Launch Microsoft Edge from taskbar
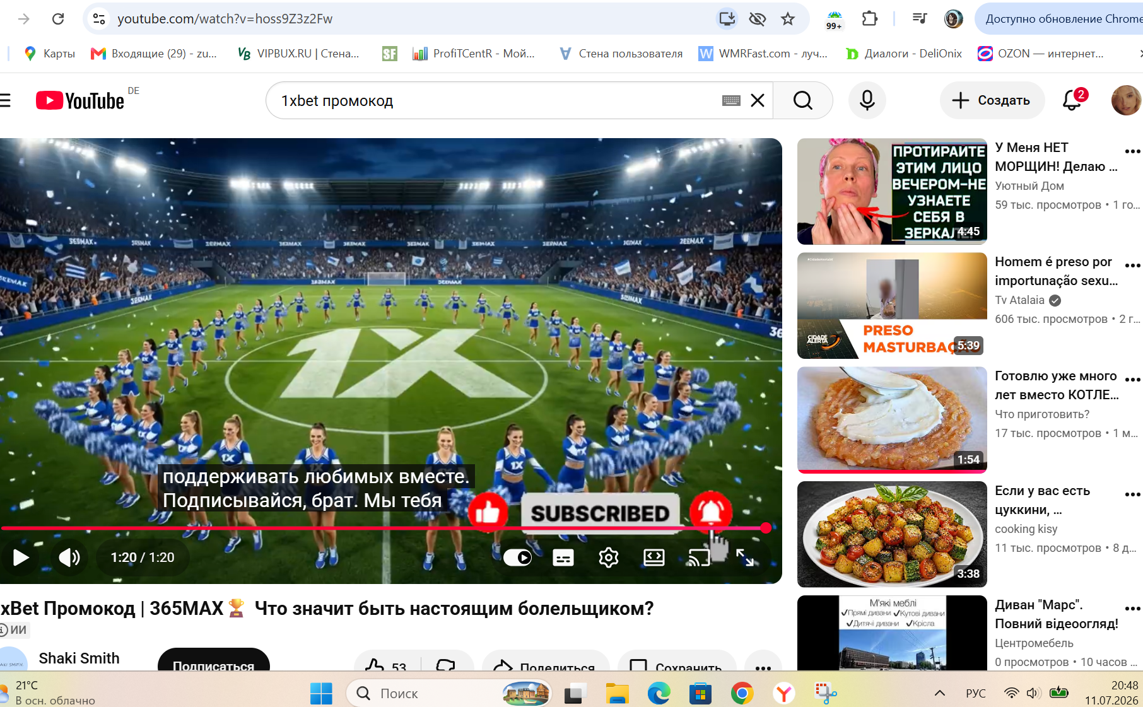 659,694
